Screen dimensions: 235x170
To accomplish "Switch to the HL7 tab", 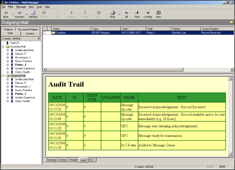I will coord(92,159).
